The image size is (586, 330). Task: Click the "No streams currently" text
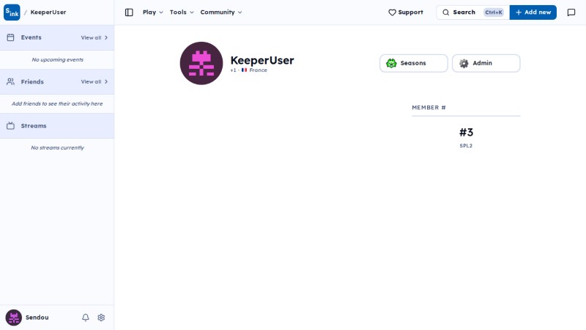(x=58, y=148)
